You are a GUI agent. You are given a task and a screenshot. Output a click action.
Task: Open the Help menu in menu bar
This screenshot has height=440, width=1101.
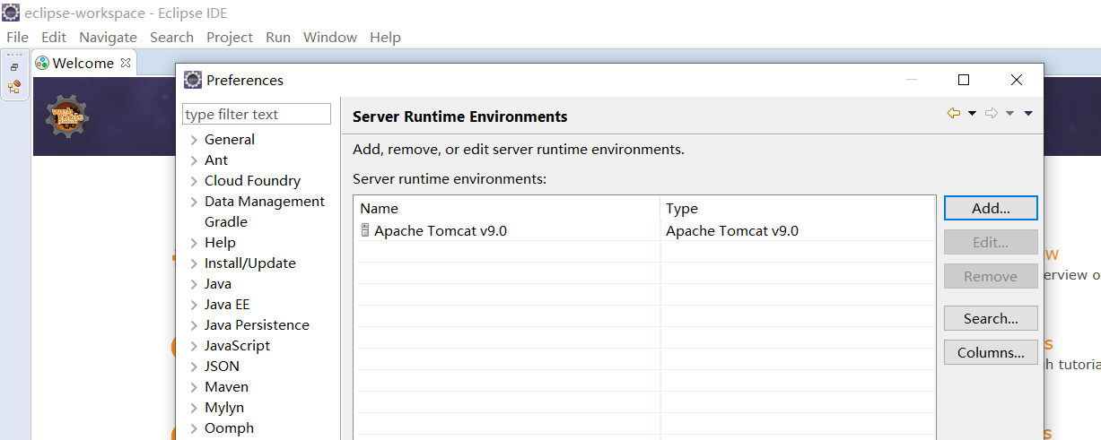point(385,37)
